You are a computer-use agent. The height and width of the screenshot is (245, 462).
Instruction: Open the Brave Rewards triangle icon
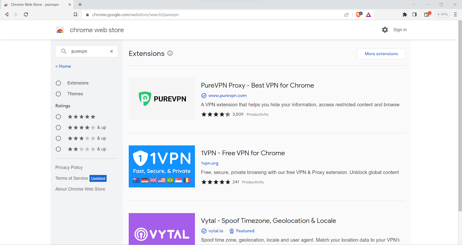pos(368,15)
